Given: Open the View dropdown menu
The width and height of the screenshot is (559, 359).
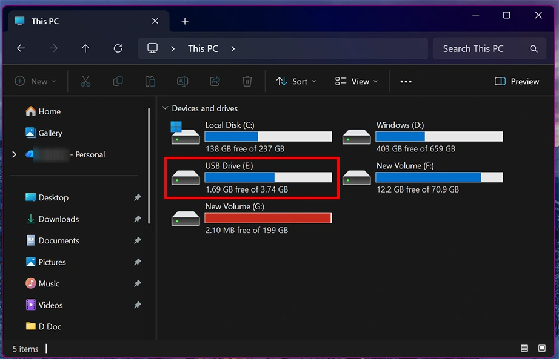Looking at the screenshot, I should pyautogui.click(x=356, y=82).
